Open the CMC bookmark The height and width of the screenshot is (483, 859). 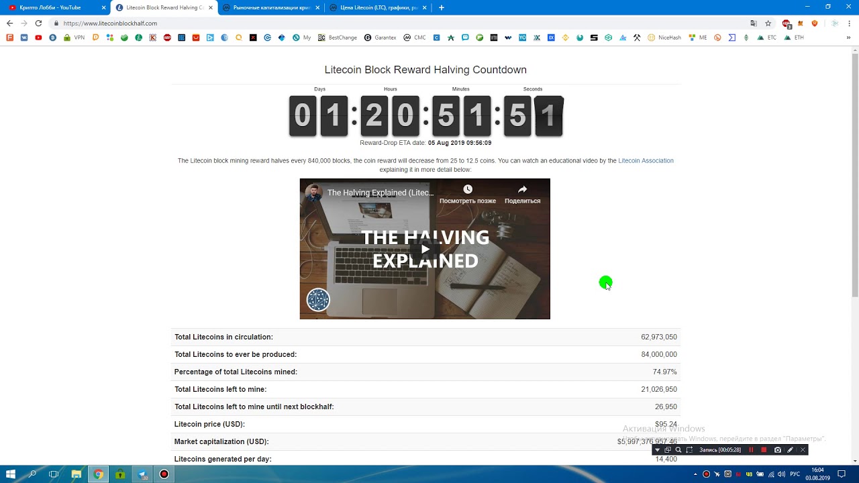pos(415,38)
